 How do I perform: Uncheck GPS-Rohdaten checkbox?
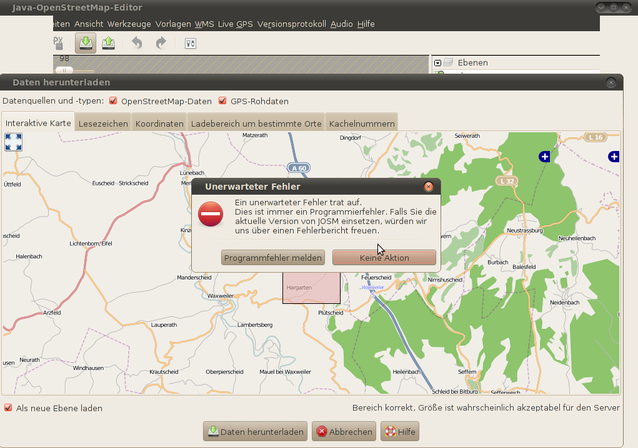(222, 101)
